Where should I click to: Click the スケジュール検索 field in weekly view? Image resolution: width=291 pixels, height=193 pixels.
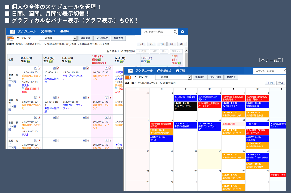pos(157,32)
